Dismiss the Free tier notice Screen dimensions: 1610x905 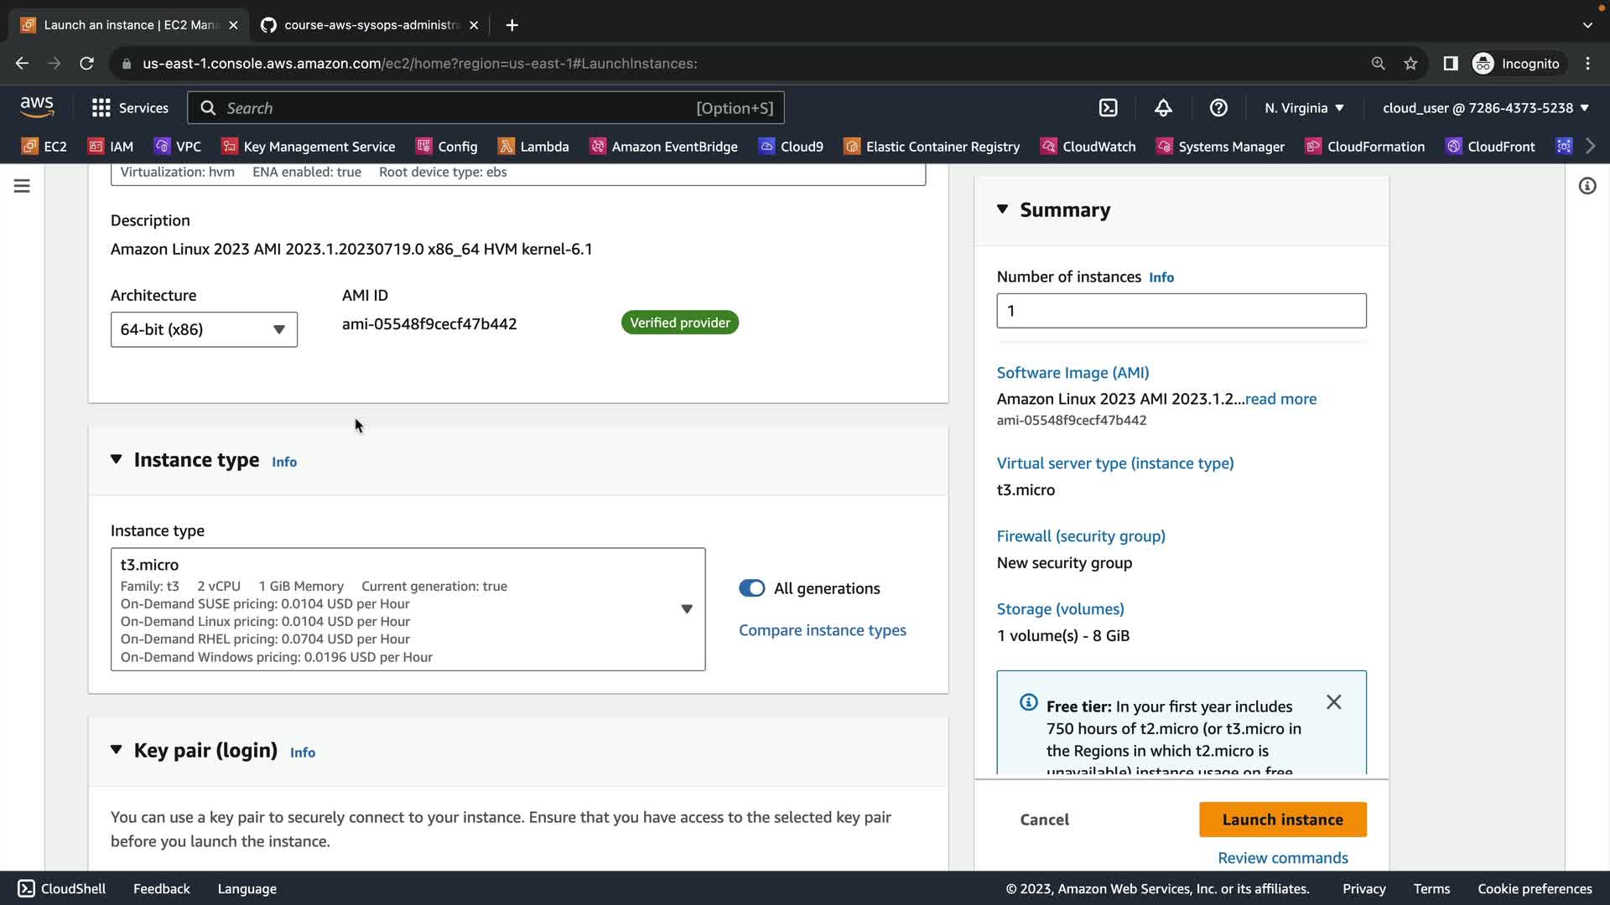tap(1333, 702)
